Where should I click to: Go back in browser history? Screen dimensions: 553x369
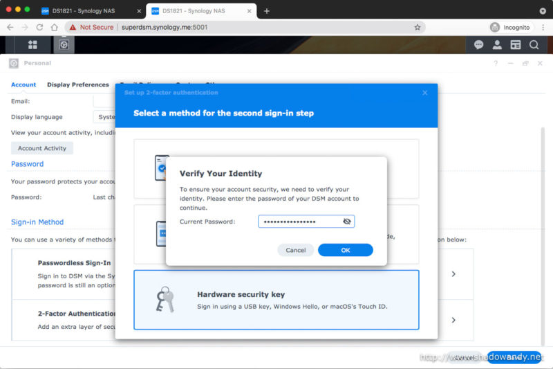point(10,27)
